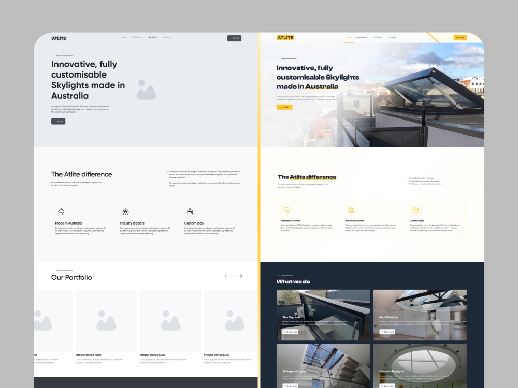Click the previous arrow in Our Portfolio
This screenshot has width=518, height=388.
pyautogui.click(x=226, y=276)
